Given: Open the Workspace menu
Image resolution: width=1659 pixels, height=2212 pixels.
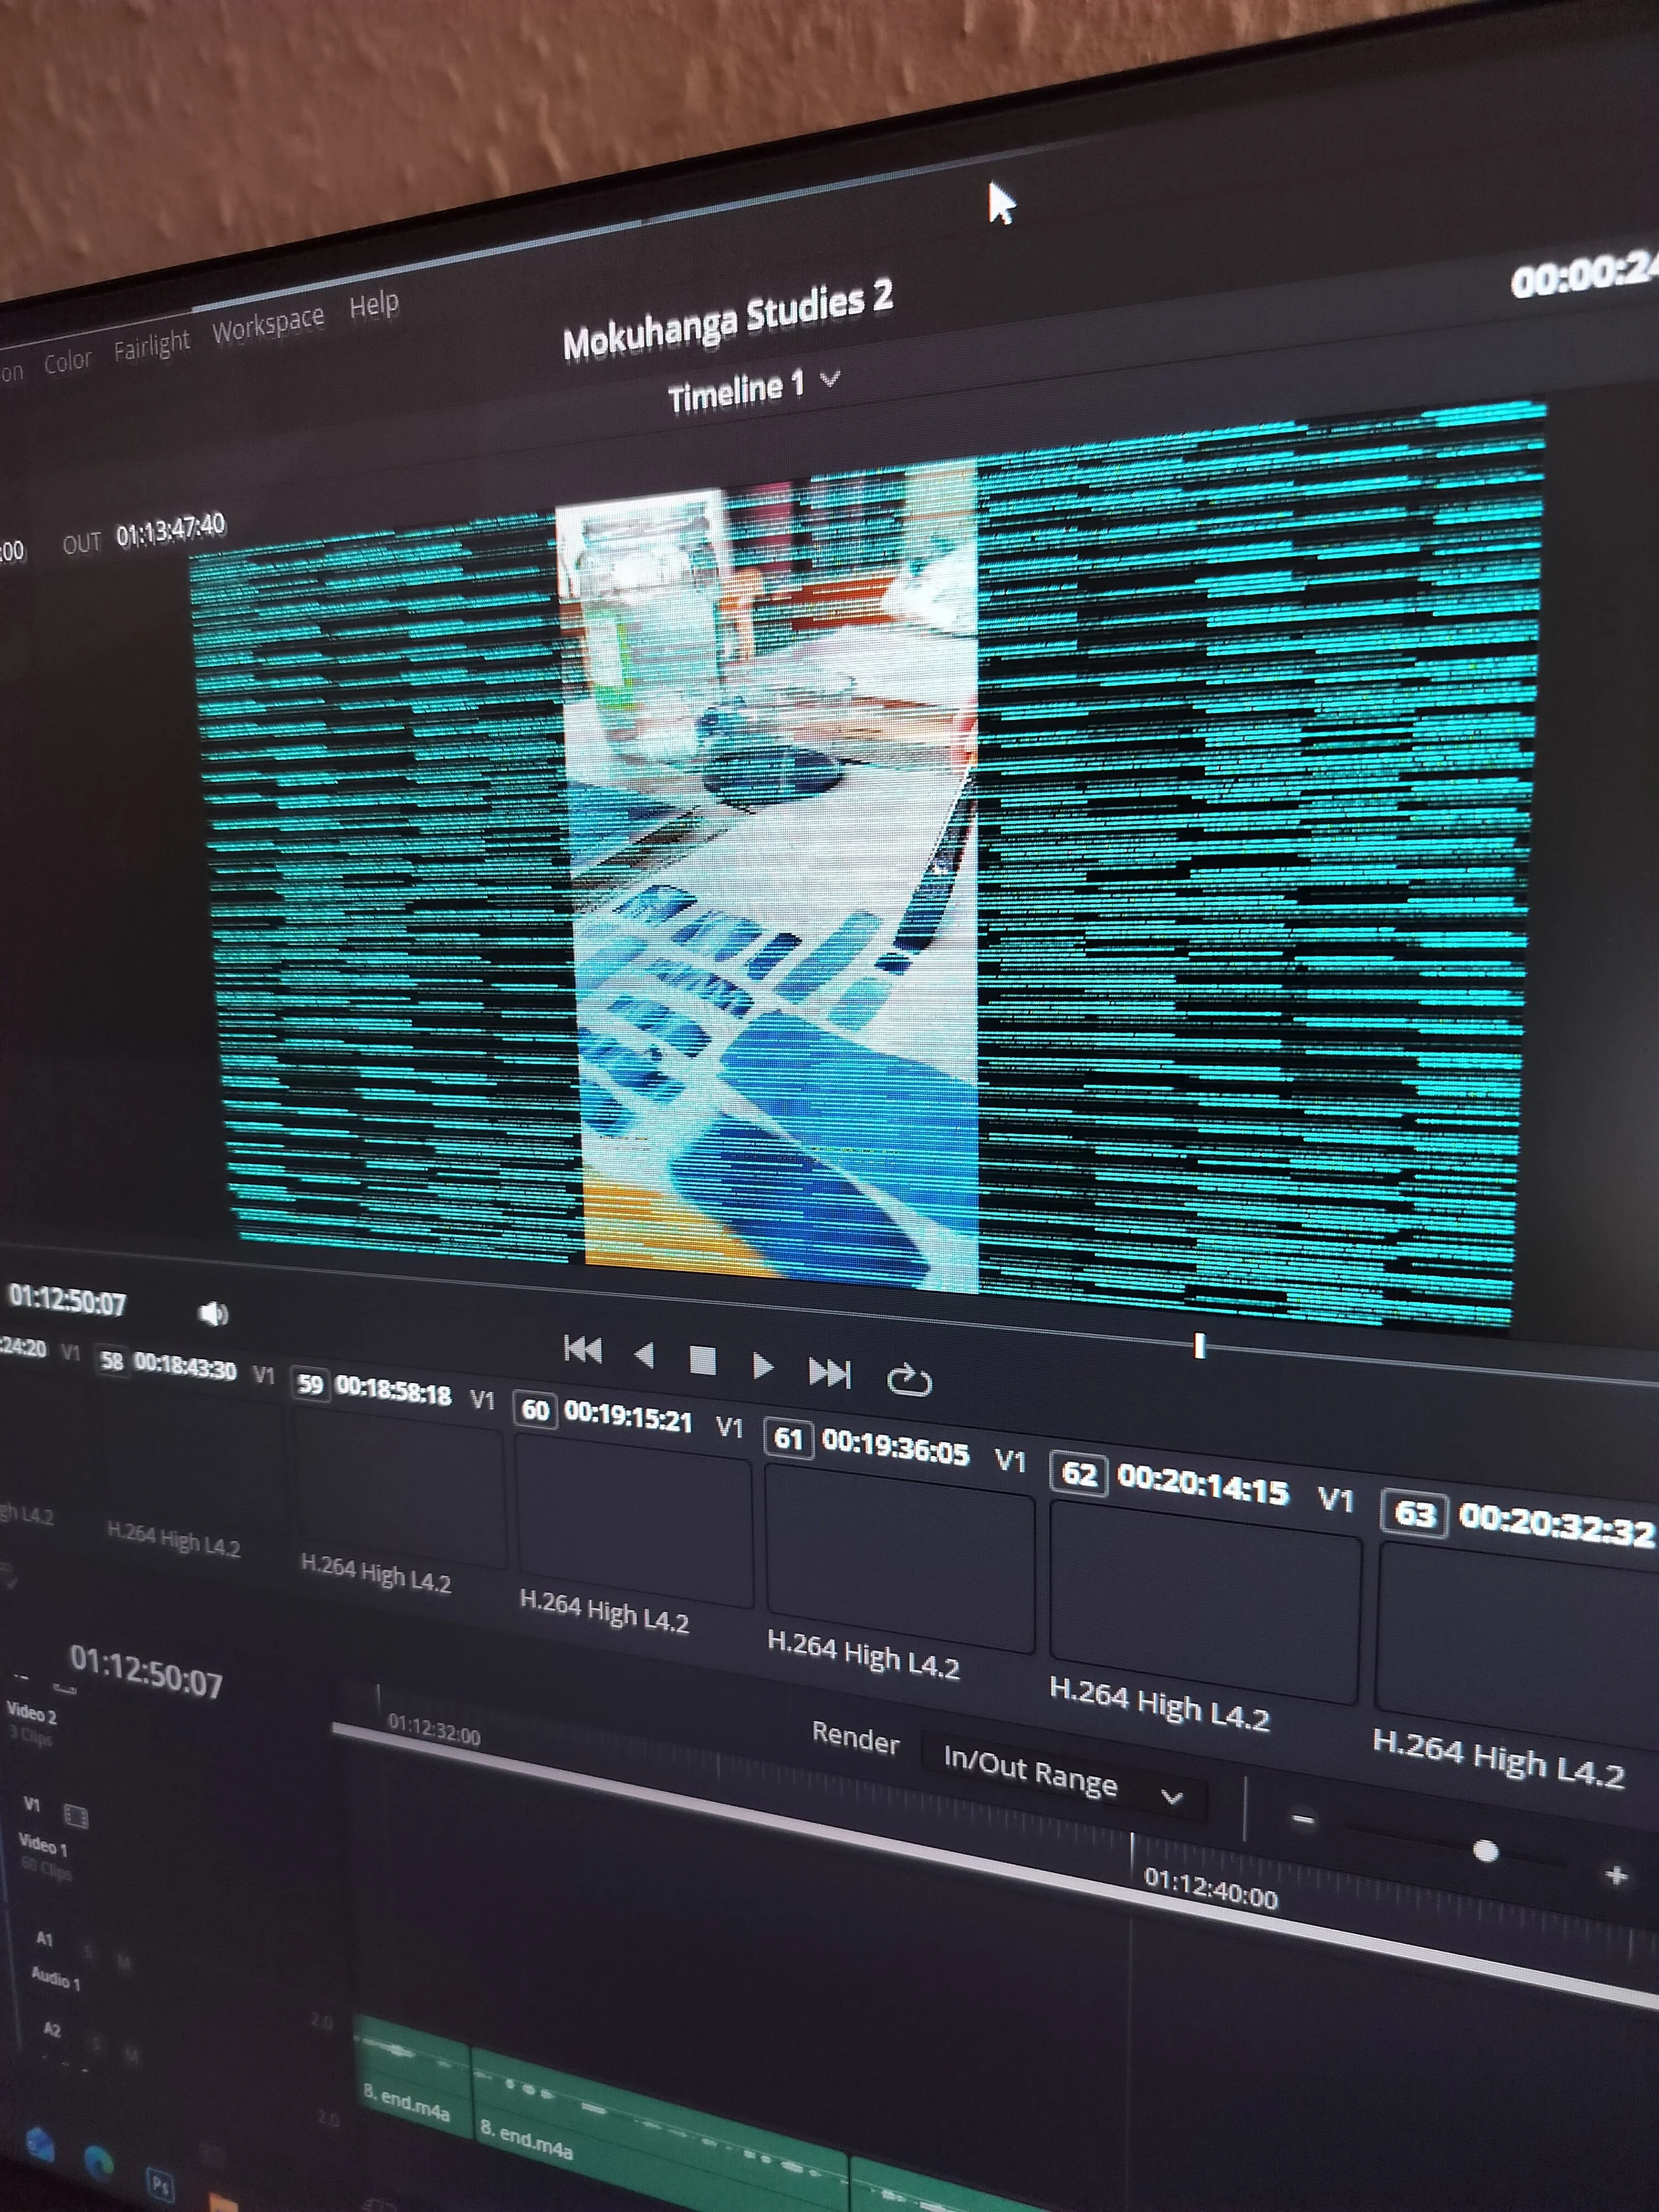Looking at the screenshot, I should [x=268, y=324].
